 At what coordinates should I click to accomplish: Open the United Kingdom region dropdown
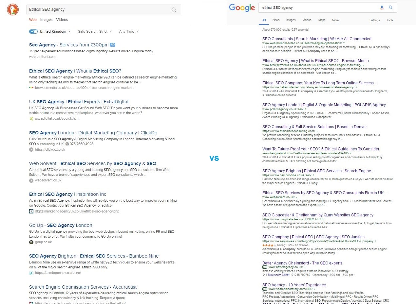point(55,31)
